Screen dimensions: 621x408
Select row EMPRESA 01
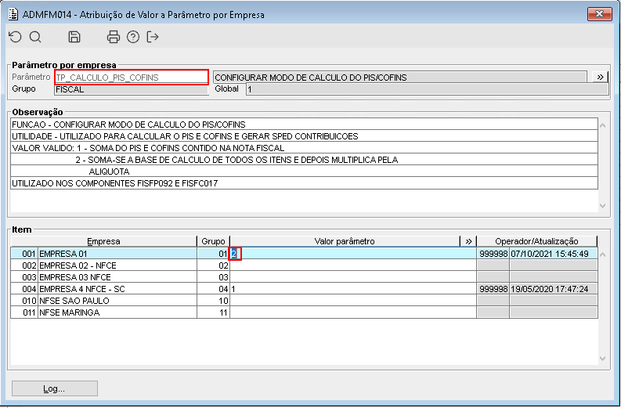point(304,254)
